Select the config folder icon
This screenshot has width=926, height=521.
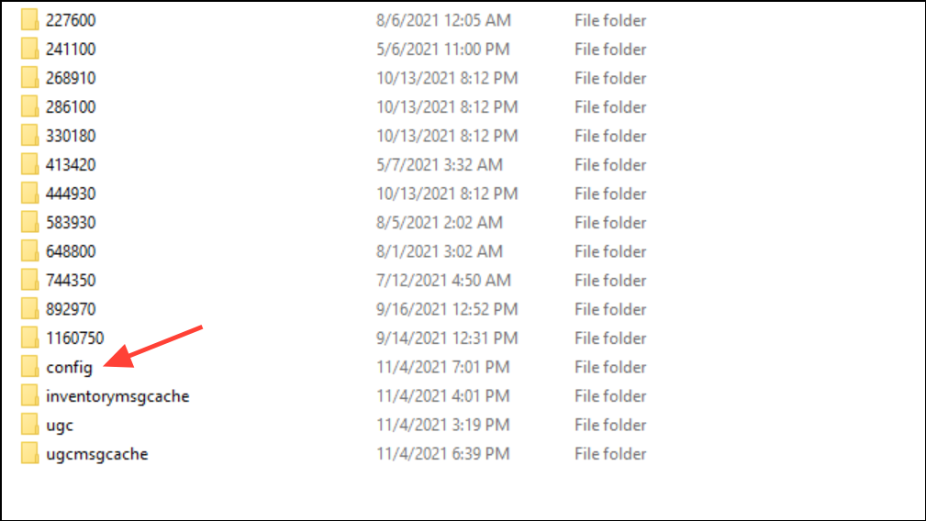pos(29,366)
